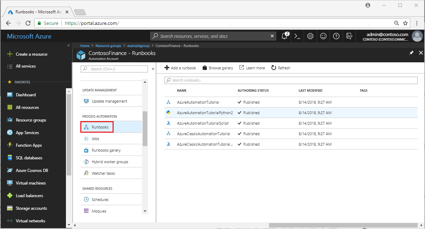Image resolution: width=425 pixels, height=229 pixels.
Task: Open the notifications bell icon
Action: (284, 36)
